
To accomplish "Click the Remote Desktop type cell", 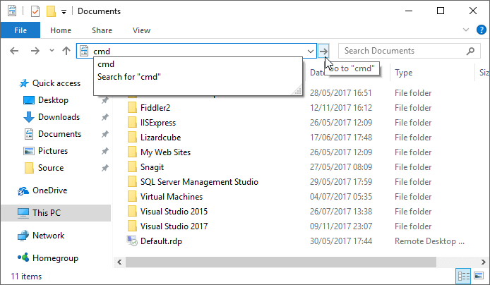I will tap(429, 241).
